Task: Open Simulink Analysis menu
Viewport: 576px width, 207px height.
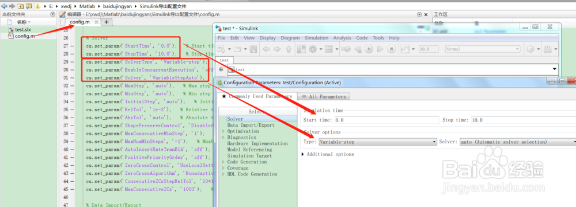Action: pos(342,38)
